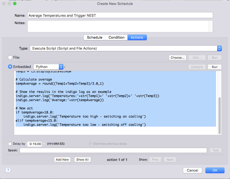
Task: Switch to the Condition tab
Action: (x=117, y=37)
